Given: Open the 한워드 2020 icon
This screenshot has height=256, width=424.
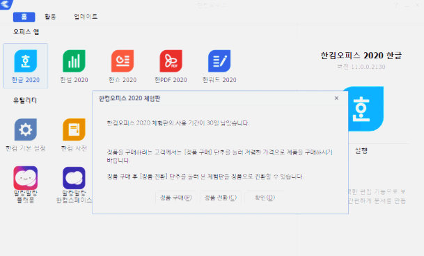Looking at the screenshot, I should click(219, 61).
